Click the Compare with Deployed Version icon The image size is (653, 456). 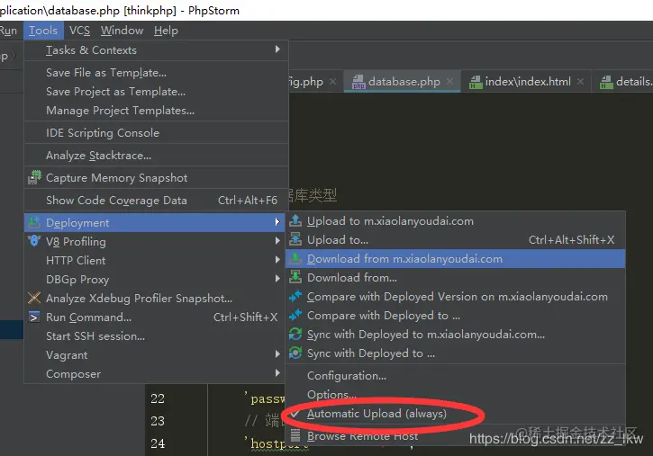coord(295,297)
